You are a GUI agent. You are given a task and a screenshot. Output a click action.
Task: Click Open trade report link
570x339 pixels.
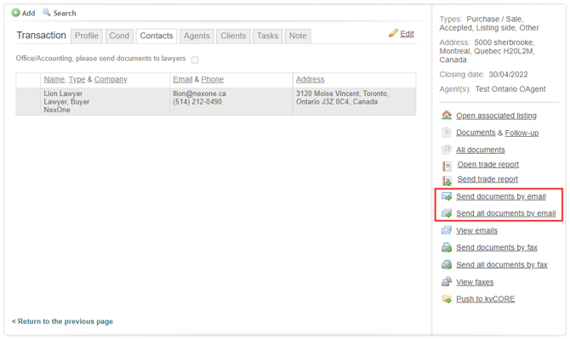coord(487,165)
